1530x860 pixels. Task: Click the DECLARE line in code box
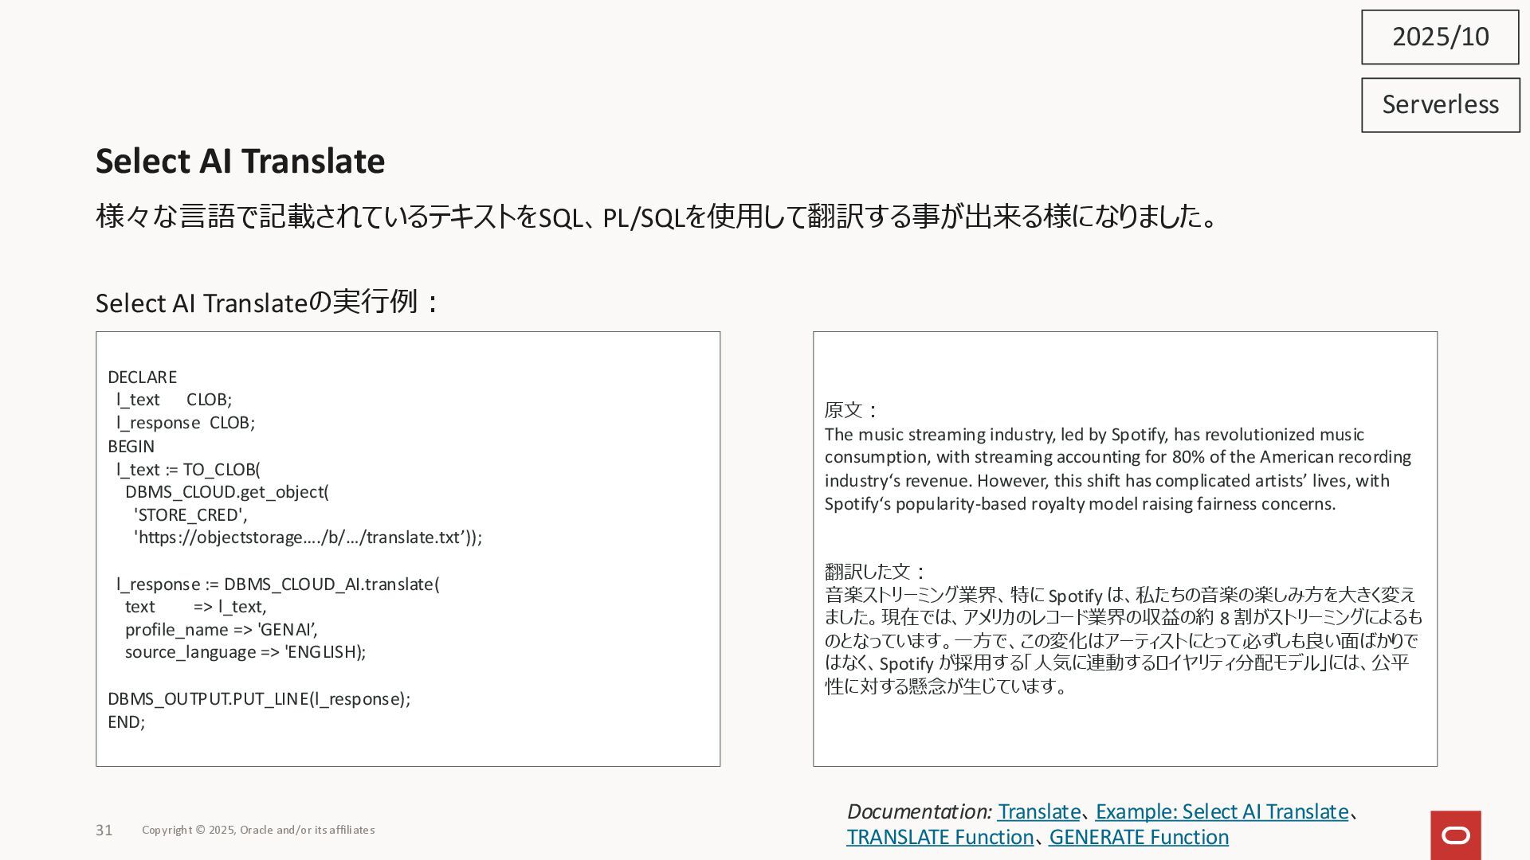[x=143, y=377]
